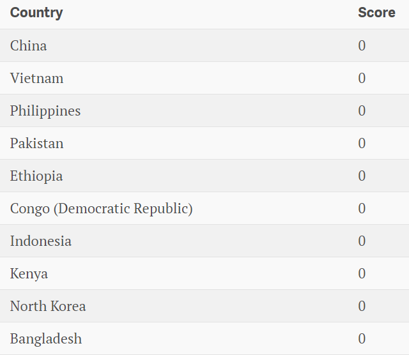This screenshot has height=355, width=409.
Task: Click the score value for China
Action: (362, 45)
